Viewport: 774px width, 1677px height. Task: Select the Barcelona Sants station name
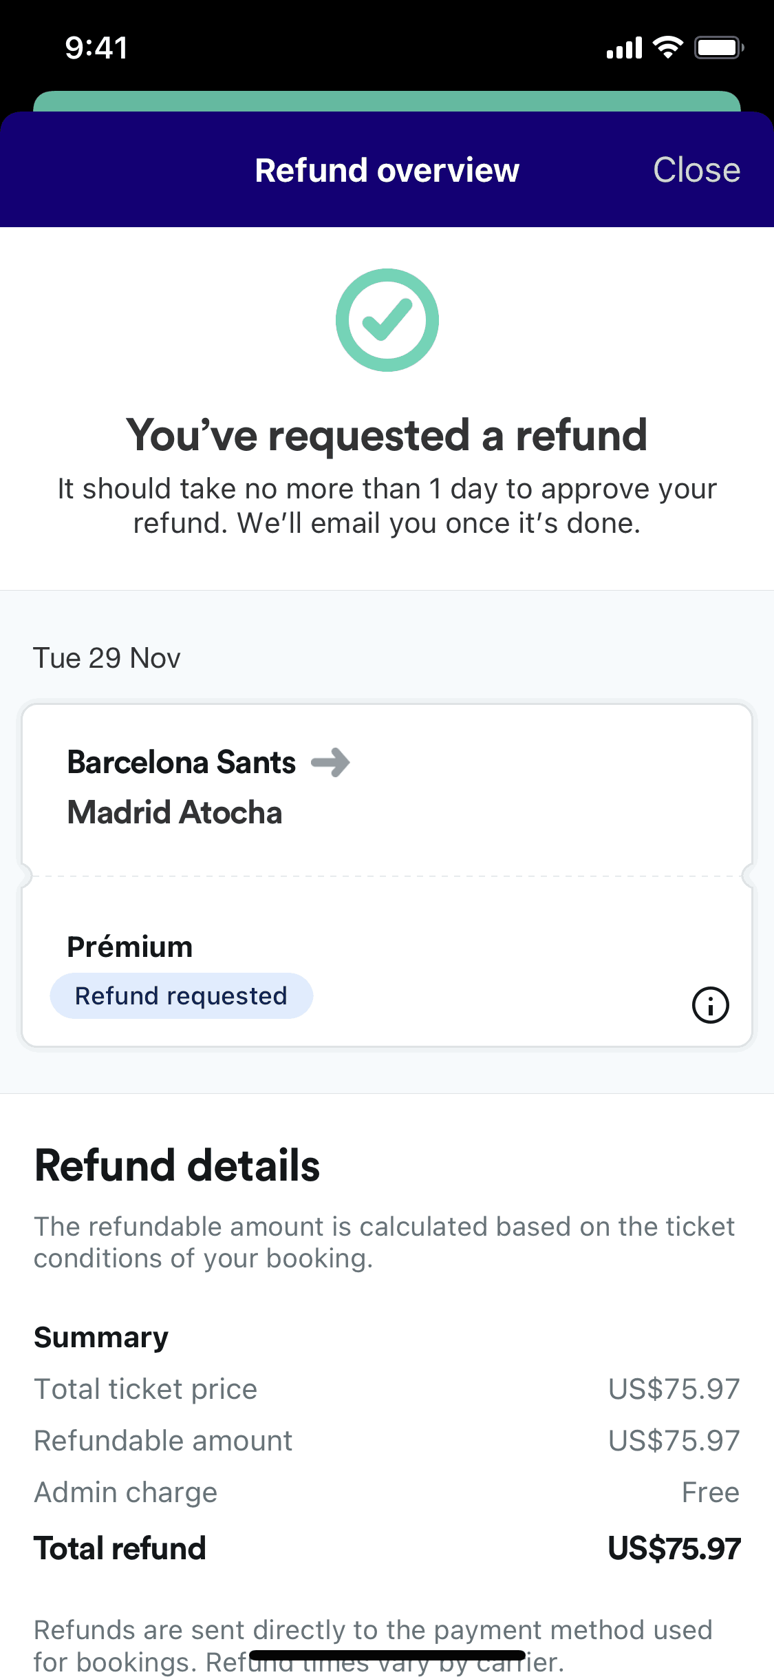pyautogui.click(x=182, y=763)
